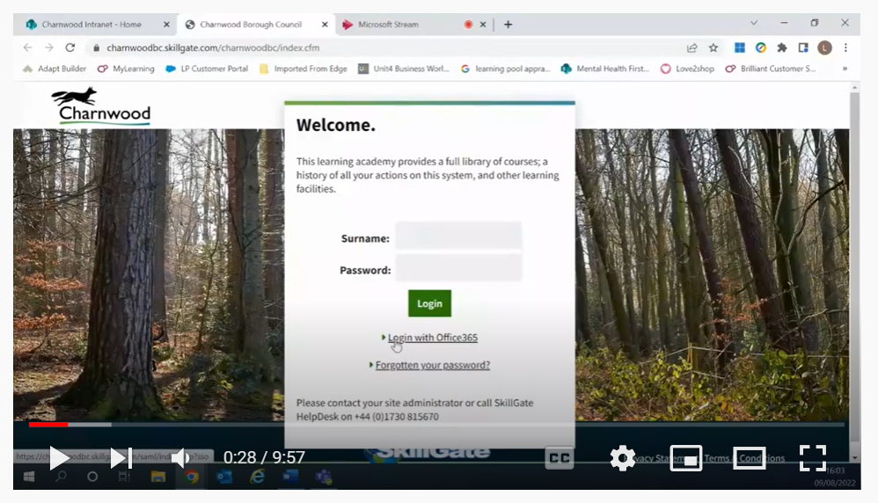Open Chrome three-dot menu

click(x=845, y=47)
